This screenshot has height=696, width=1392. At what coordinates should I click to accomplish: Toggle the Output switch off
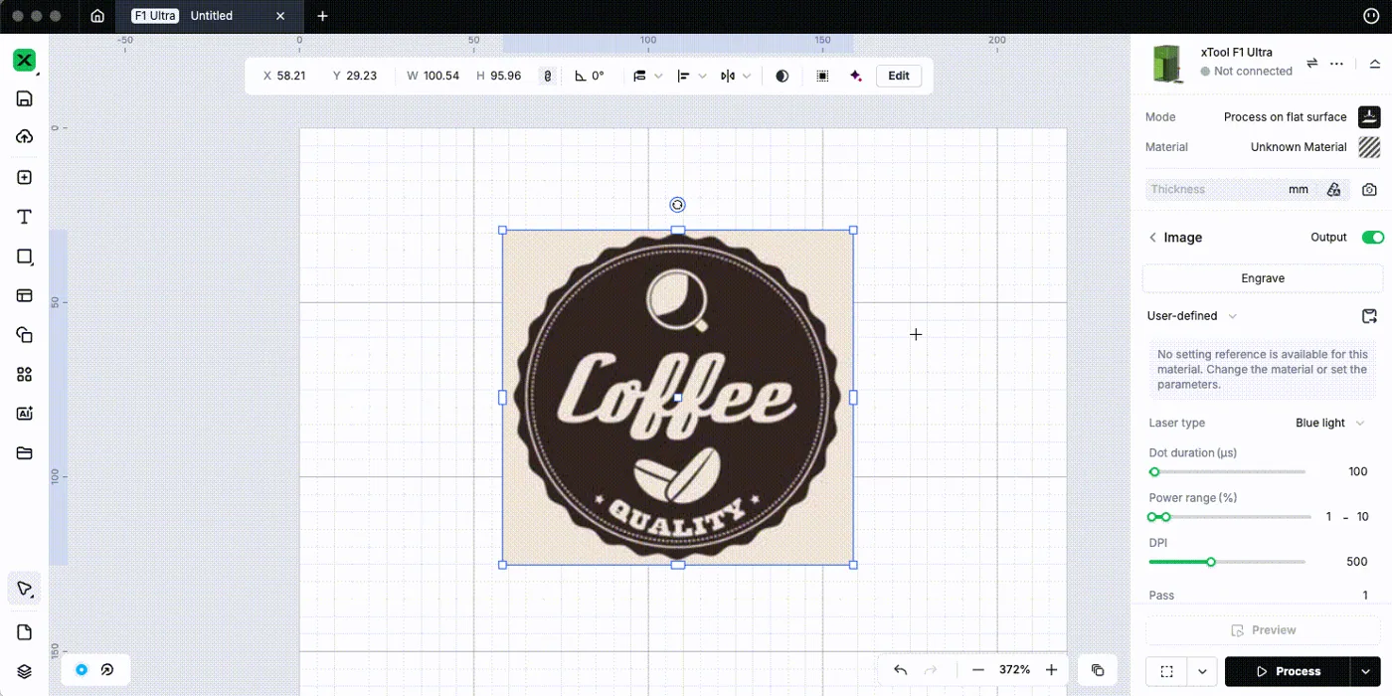[1372, 237]
